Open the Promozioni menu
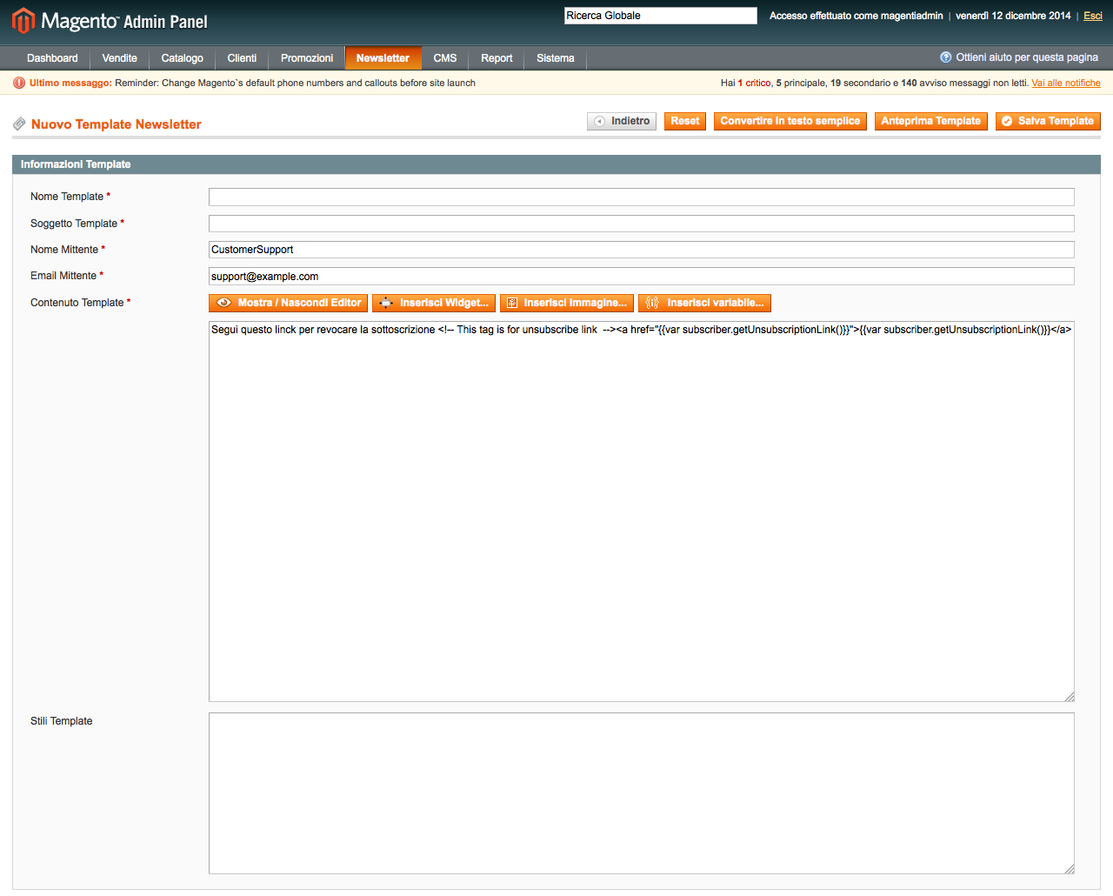 point(306,58)
